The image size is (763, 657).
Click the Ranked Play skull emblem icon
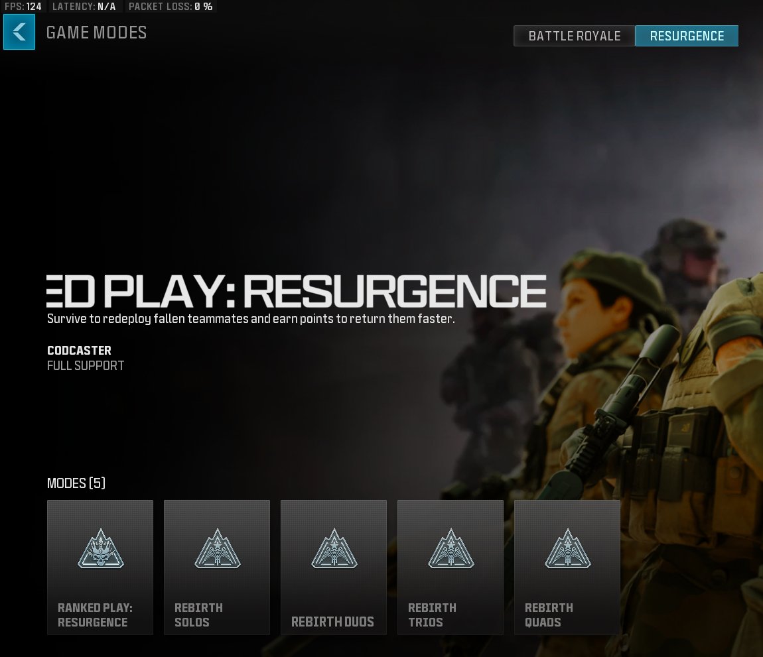pos(101,548)
